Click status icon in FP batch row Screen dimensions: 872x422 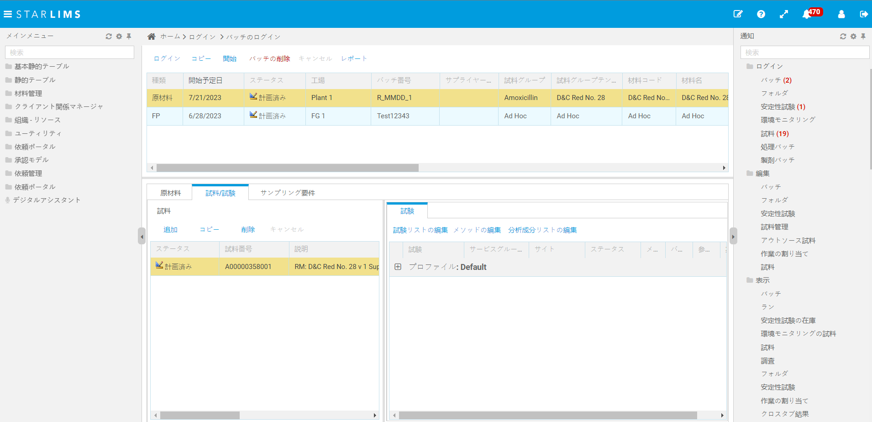(x=253, y=115)
